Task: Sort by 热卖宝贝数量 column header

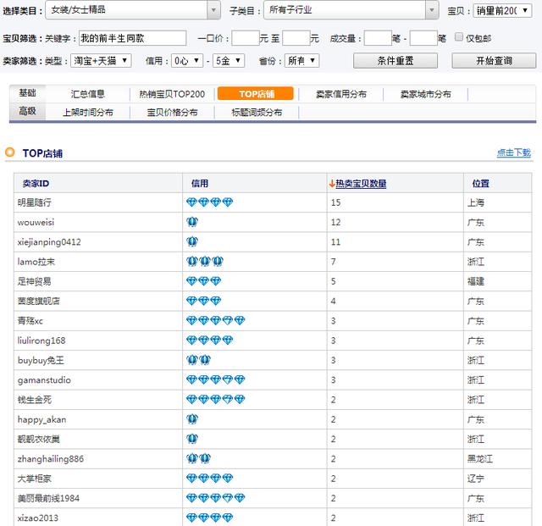Action: tap(361, 184)
